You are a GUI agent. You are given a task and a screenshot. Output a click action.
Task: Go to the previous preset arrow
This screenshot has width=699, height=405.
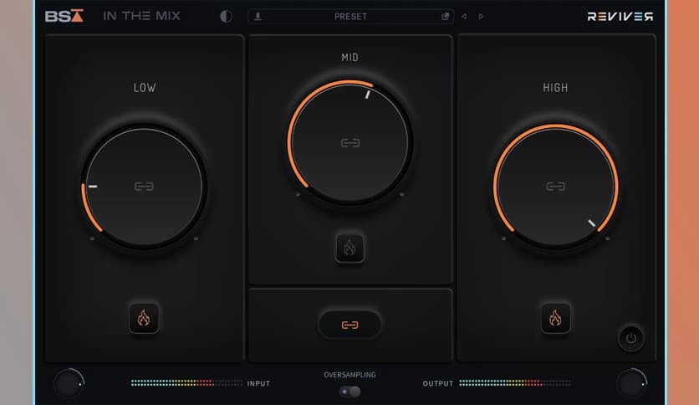[x=465, y=17]
